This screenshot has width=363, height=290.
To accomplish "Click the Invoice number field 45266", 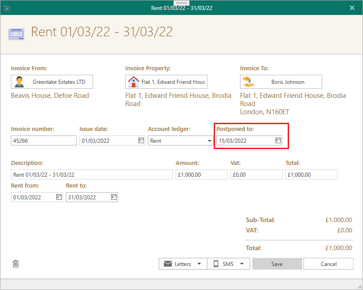I will (44, 140).
